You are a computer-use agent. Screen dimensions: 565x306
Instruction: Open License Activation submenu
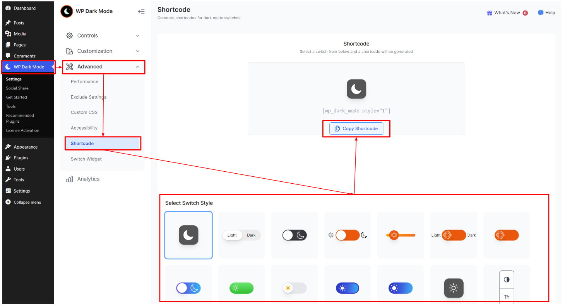coord(22,130)
